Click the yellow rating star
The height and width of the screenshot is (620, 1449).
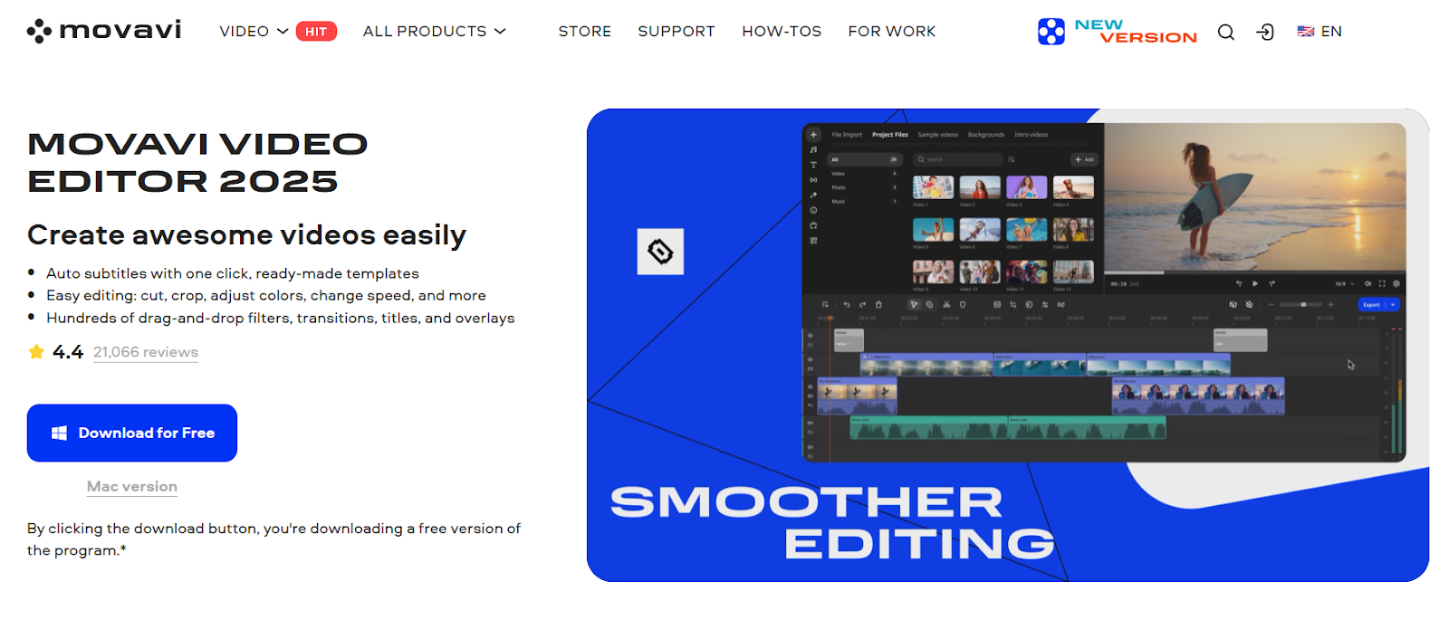[36, 351]
